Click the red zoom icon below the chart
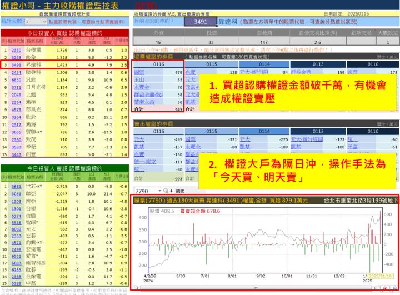Image resolution: width=400 pixels, height=295 pixels. click(x=385, y=288)
